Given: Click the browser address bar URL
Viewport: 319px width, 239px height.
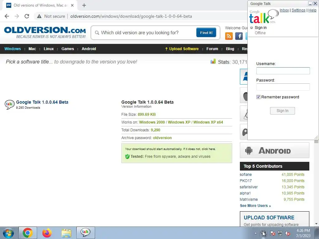Looking at the screenshot, I should coord(131,16).
